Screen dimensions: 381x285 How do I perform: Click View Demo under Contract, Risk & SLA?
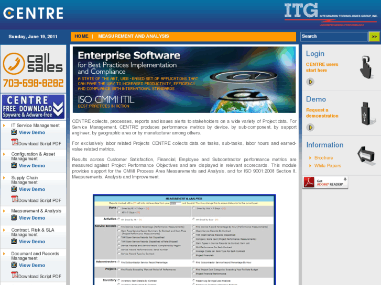(32, 242)
